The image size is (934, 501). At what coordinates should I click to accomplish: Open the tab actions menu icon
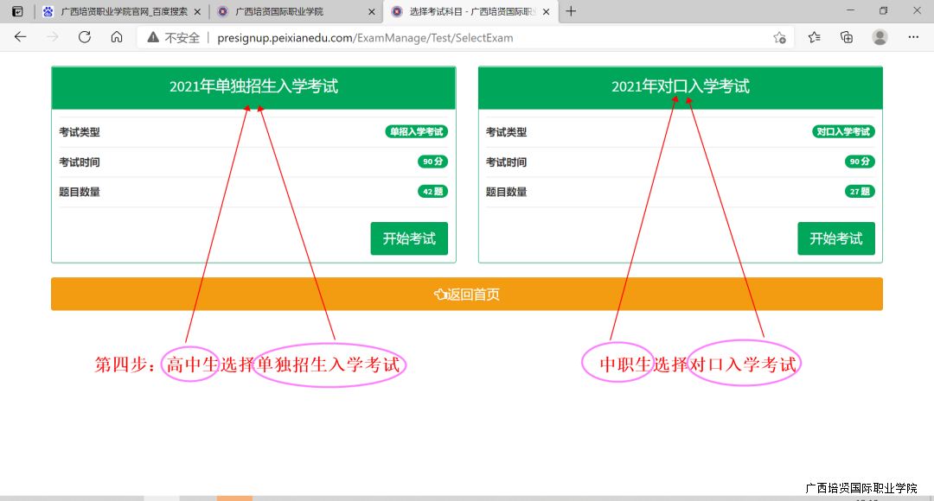coord(16,11)
